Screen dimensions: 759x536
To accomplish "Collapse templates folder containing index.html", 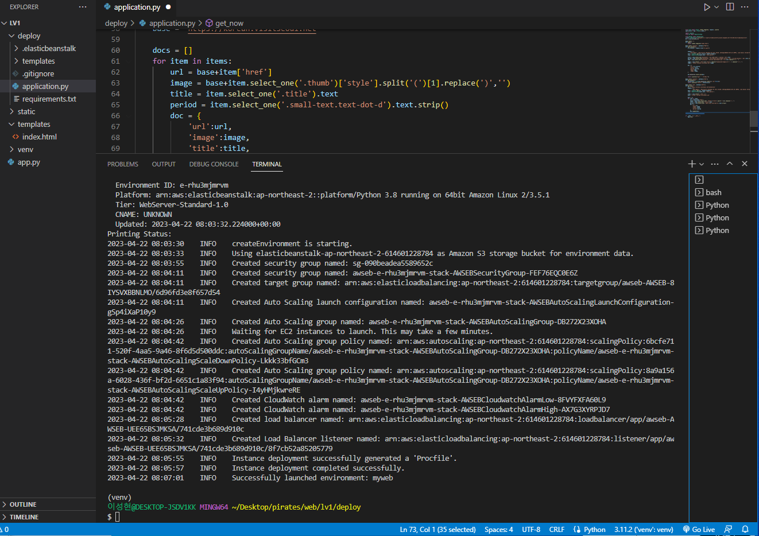I will point(48,124).
